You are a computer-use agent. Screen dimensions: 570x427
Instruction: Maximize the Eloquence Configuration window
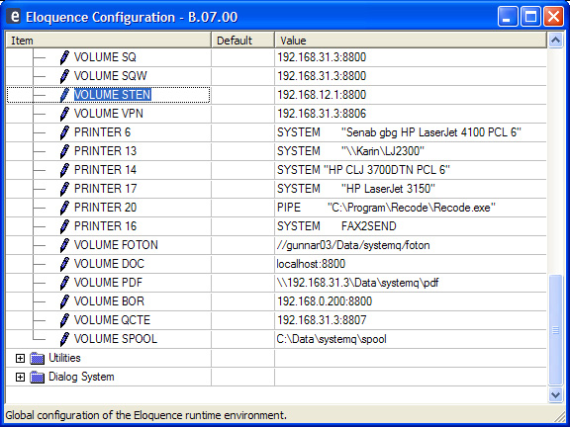click(x=530, y=17)
